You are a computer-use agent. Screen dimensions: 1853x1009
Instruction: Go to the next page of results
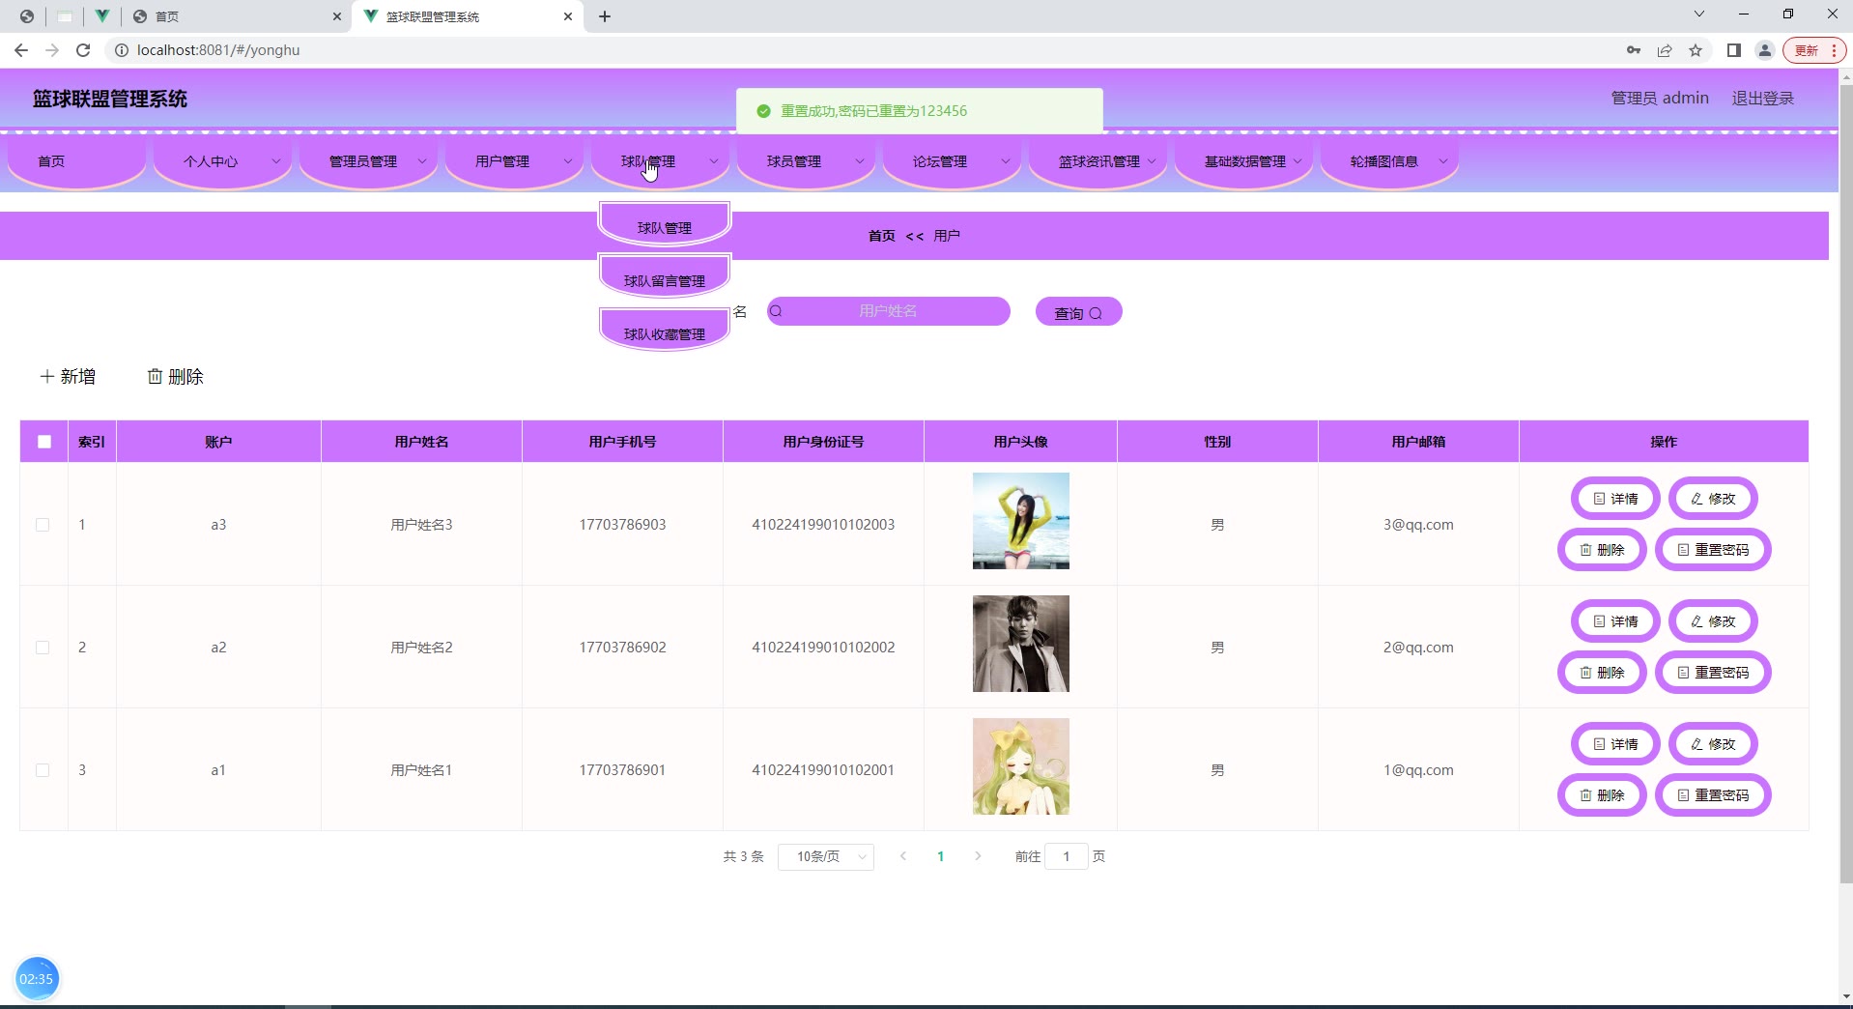point(978,856)
